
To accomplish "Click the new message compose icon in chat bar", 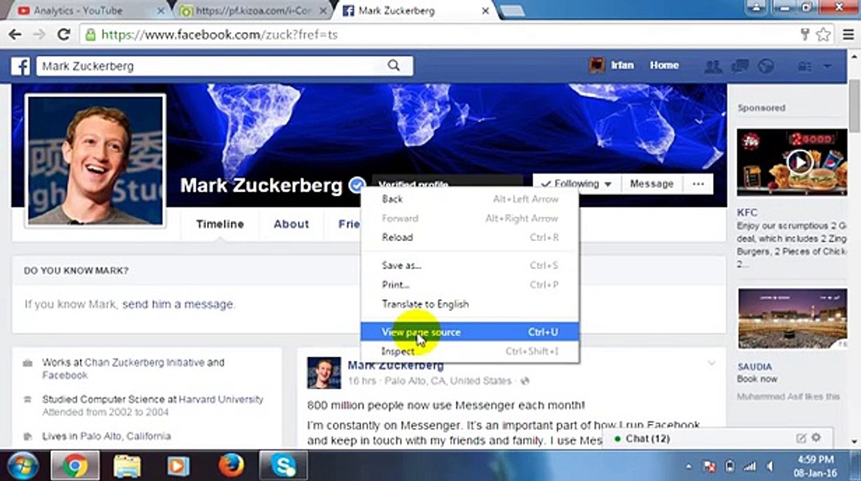I will (x=802, y=438).
